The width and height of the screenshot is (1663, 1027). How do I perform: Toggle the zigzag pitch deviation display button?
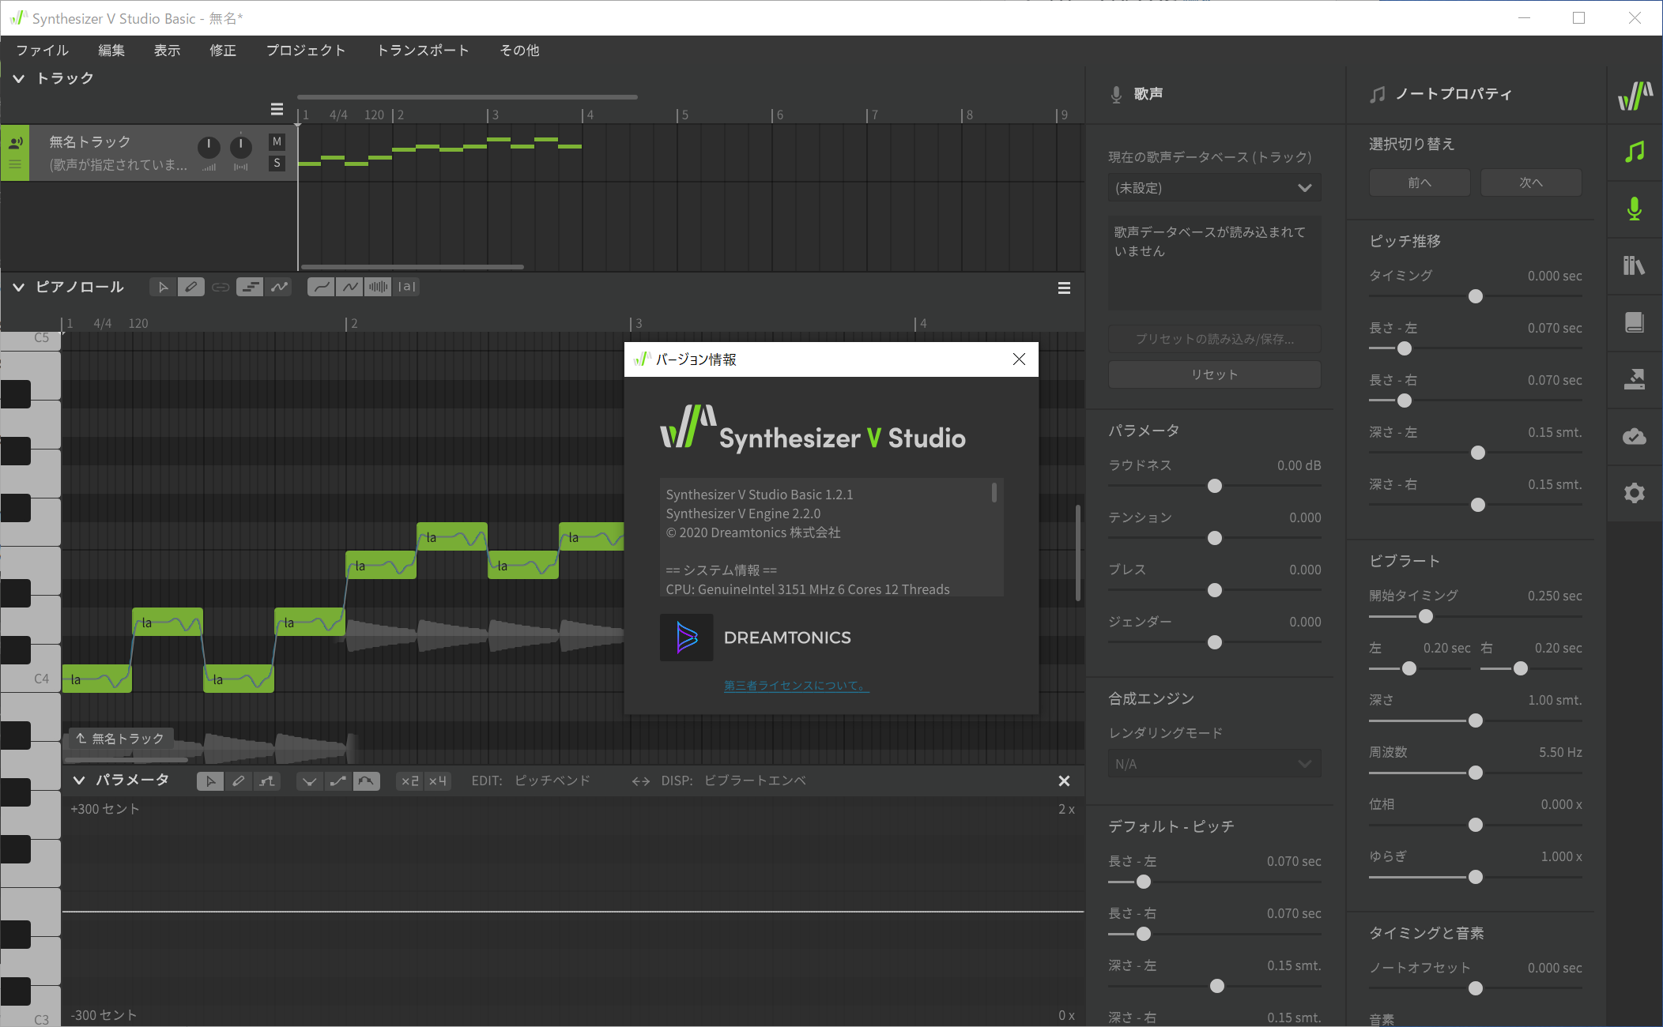pyautogui.click(x=349, y=287)
